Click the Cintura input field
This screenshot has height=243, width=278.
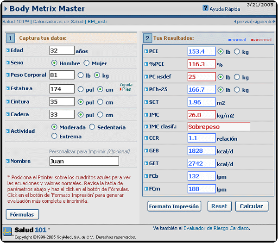[x=62, y=101]
